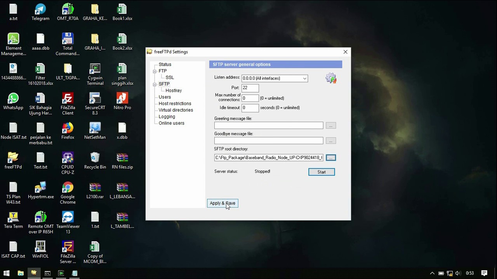Click the taskbar volume icon
Viewport: 497px width, 279px height.
coord(458,273)
